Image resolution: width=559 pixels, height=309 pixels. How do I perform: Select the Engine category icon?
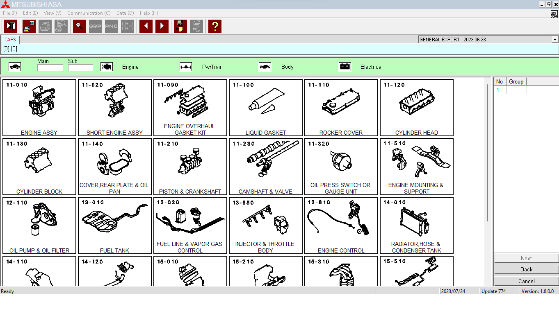tap(107, 67)
